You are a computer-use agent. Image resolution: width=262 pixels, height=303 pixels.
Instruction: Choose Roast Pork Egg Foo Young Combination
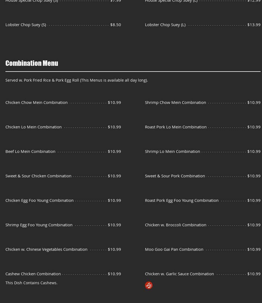click(182, 200)
